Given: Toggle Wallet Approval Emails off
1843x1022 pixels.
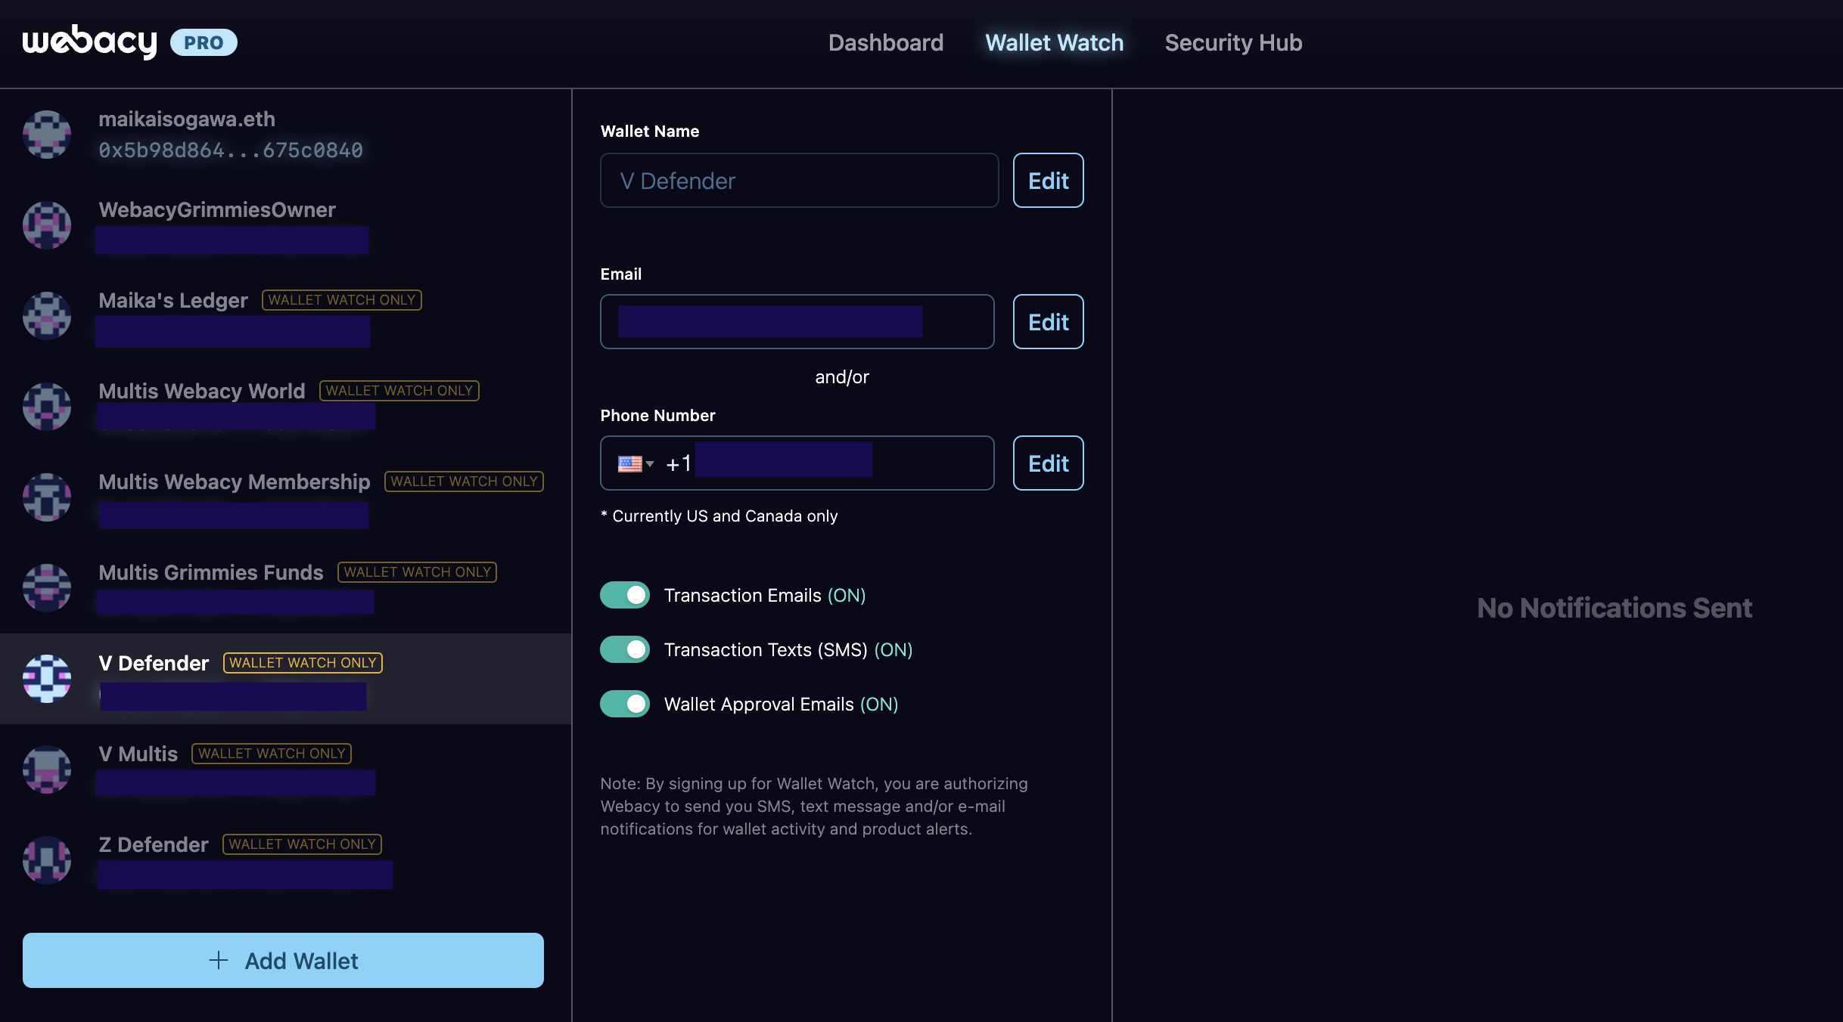Looking at the screenshot, I should pyautogui.click(x=625, y=704).
